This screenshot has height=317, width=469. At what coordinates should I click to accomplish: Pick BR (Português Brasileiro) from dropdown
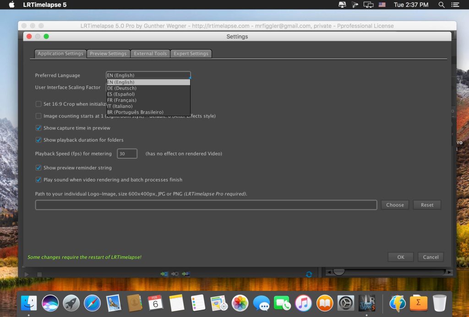coord(135,112)
